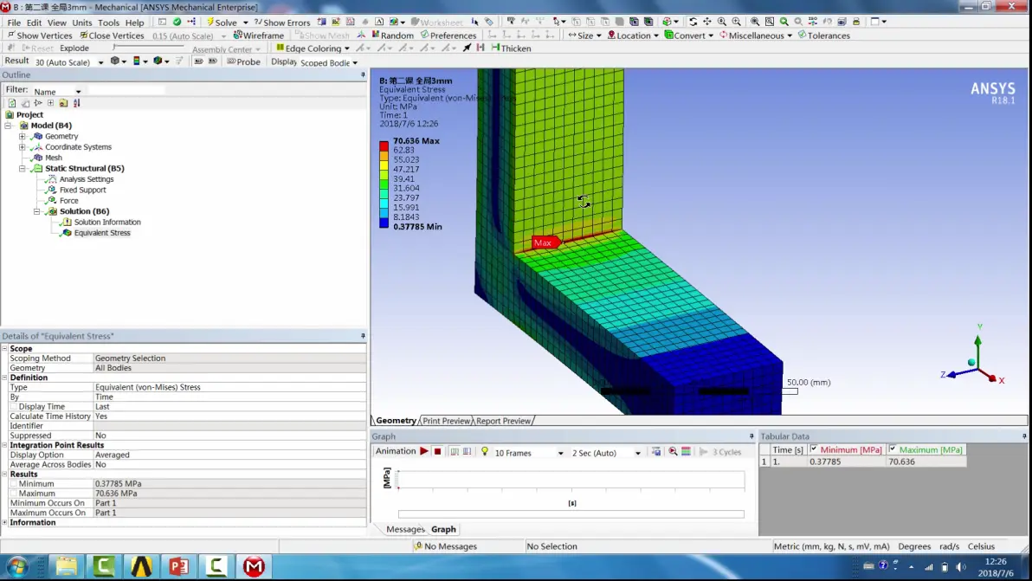Click the Solve lightning icon button
The height and width of the screenshot is (581, 1032).
pos(222,22)
